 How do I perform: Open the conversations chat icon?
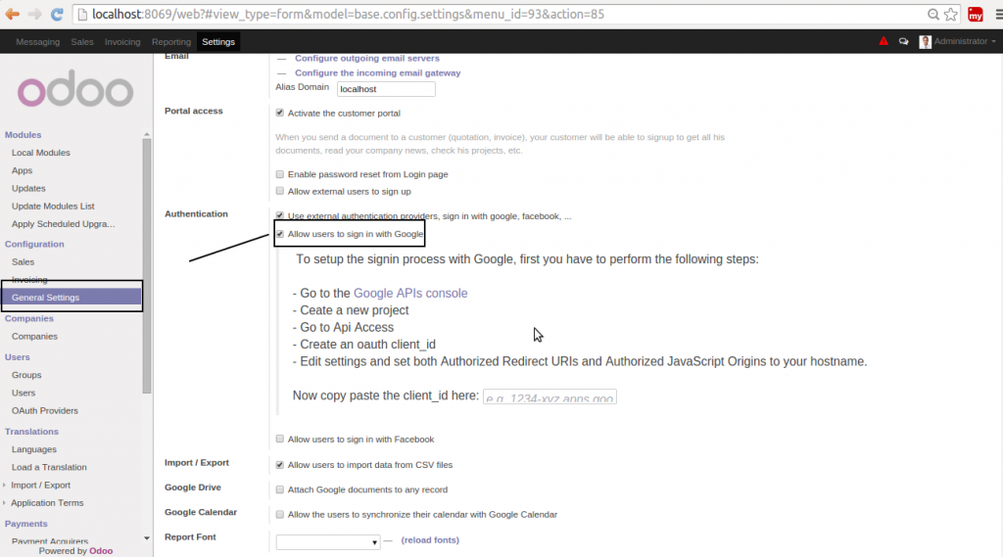903,41
